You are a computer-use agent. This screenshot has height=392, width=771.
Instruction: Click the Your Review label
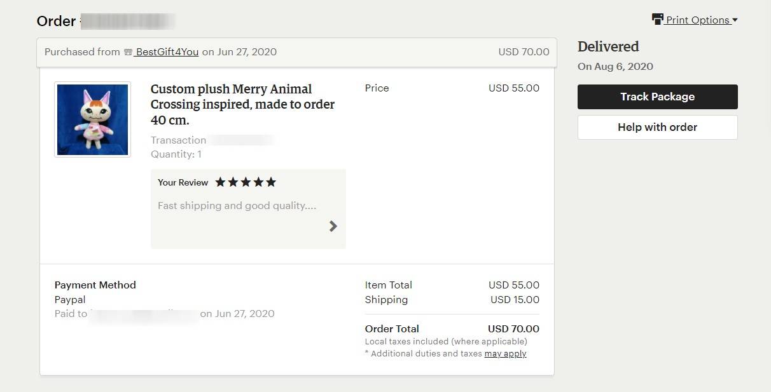click(183, 182)
